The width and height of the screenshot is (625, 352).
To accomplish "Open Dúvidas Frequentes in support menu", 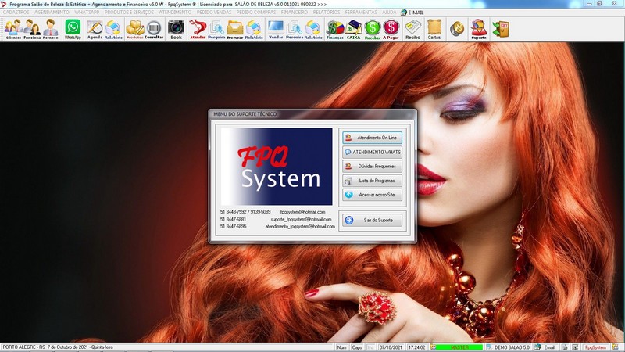I will pyautogui.click(x=372, y=166).
